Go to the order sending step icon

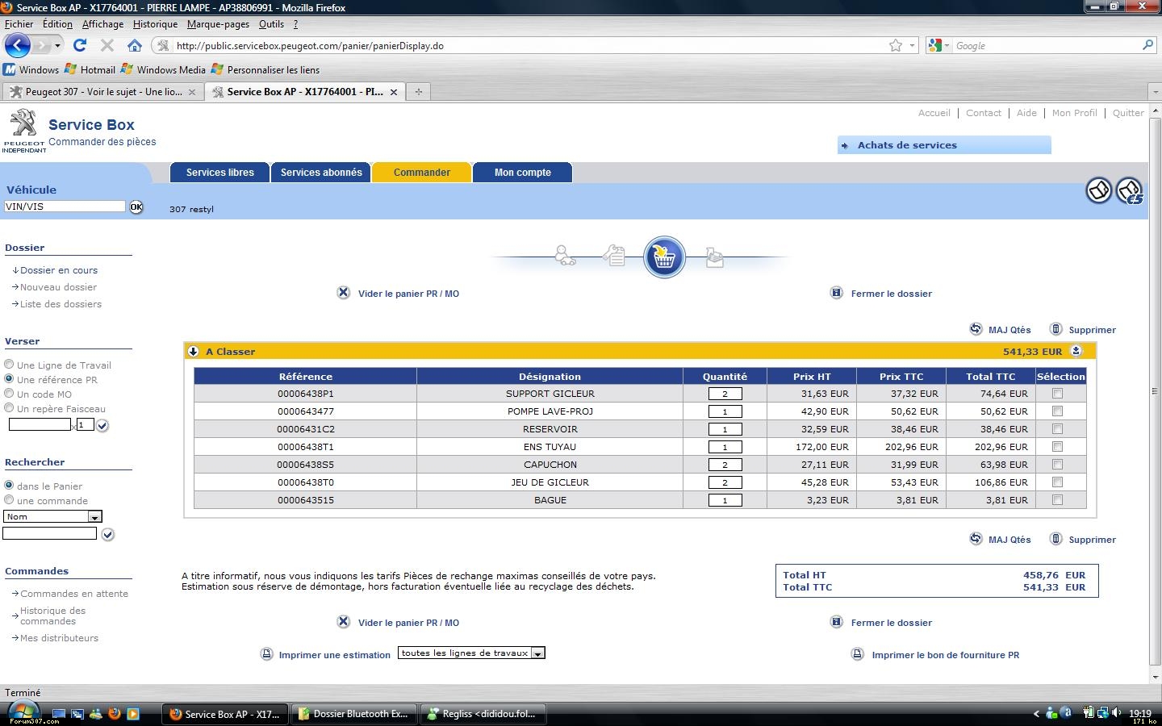pyautogui.click(x=714, y=257)
